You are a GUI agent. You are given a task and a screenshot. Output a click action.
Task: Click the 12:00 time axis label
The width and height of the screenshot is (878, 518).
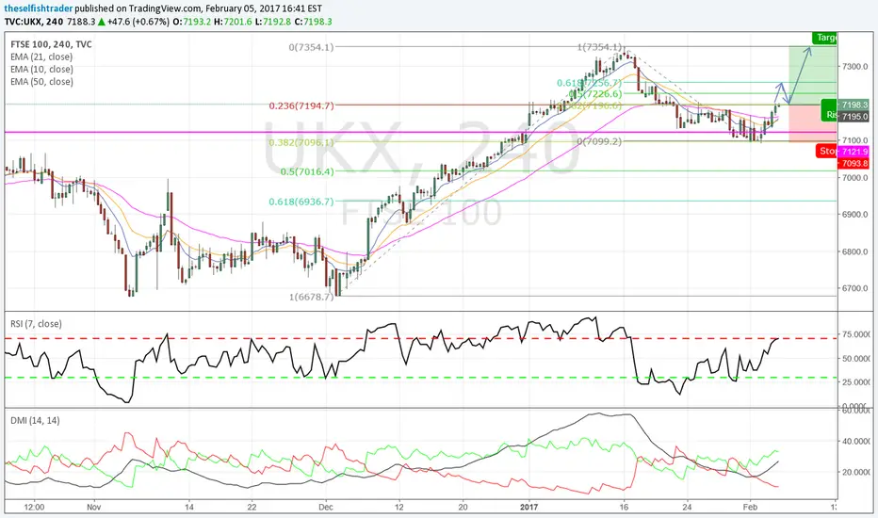click(34, 508)
